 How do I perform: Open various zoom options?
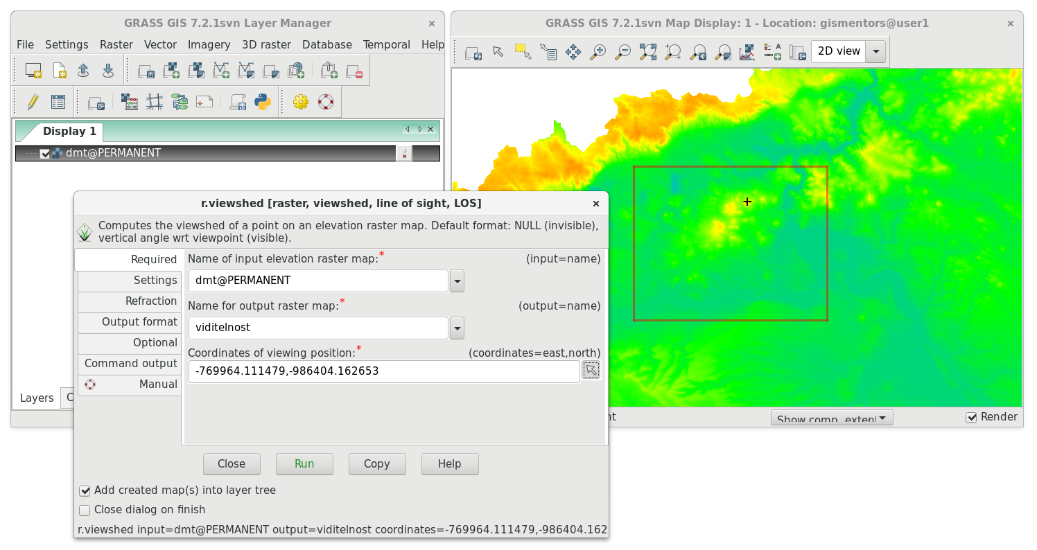click(722, 52)
